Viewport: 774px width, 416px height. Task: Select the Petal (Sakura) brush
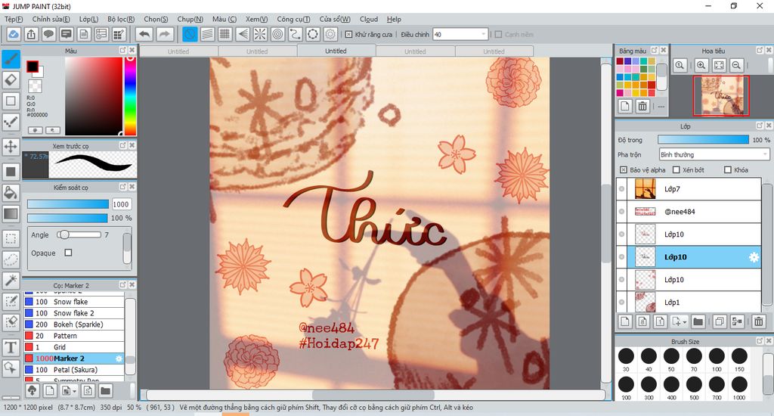pyautogui.click(x=74, y=370)
